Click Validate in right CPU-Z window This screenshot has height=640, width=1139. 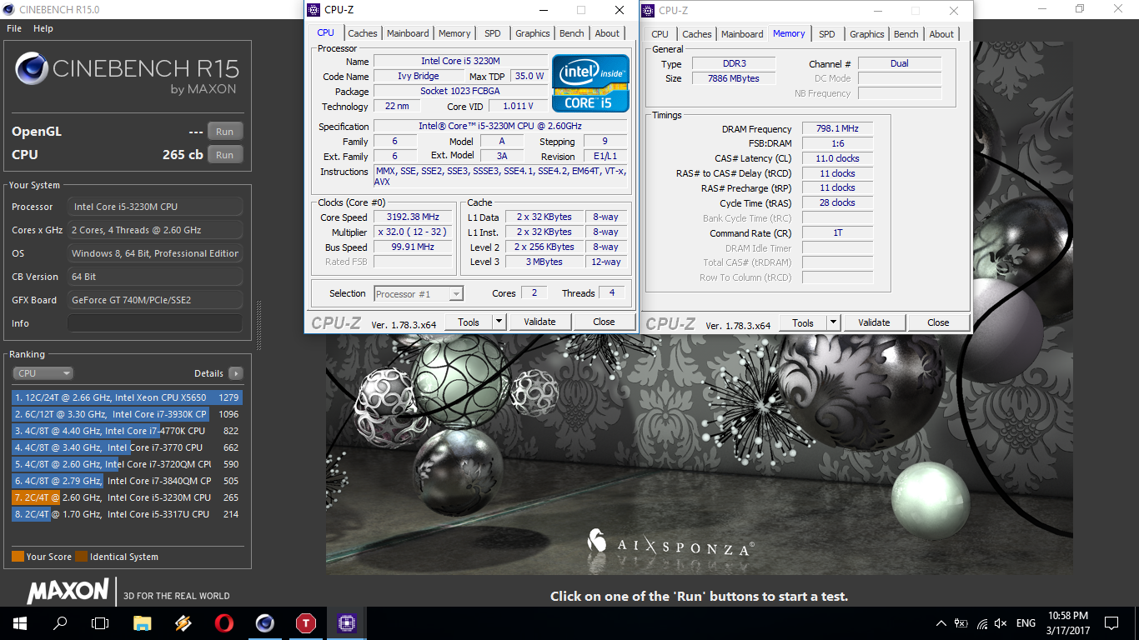(x=874, y=322)
